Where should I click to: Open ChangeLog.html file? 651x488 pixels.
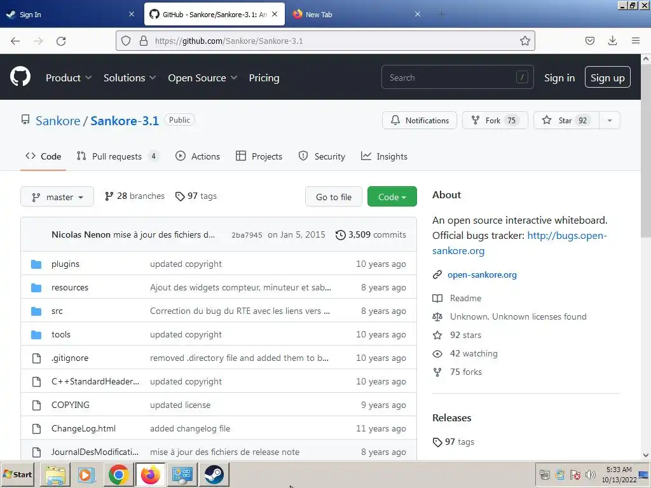pyautogui.click(x=83, y=429)
